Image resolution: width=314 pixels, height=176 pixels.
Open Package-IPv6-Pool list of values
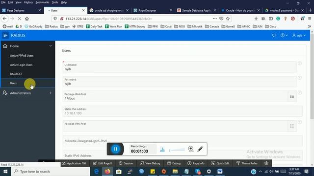[x=292, y=126]
